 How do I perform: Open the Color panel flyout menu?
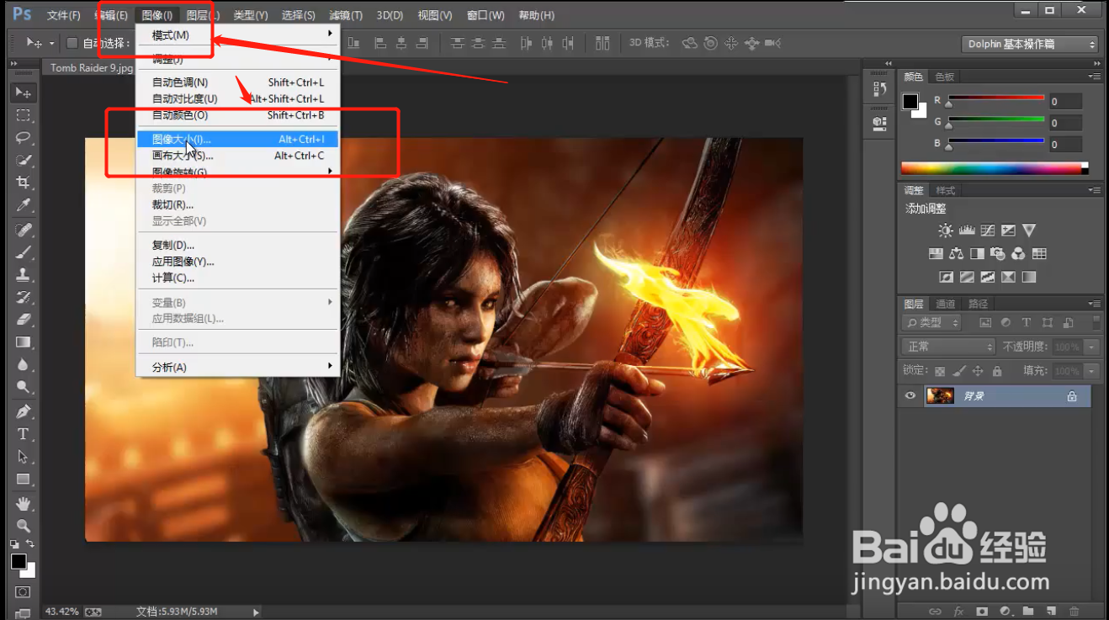[1095, 77]
